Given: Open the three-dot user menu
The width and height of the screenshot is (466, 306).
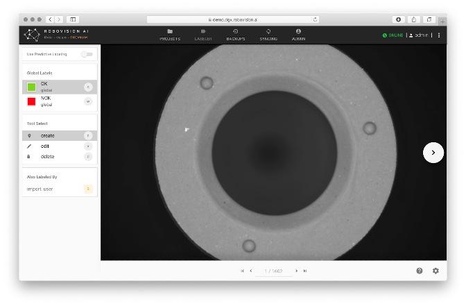Looking at the screenshot, I should (x=439, y=35).
